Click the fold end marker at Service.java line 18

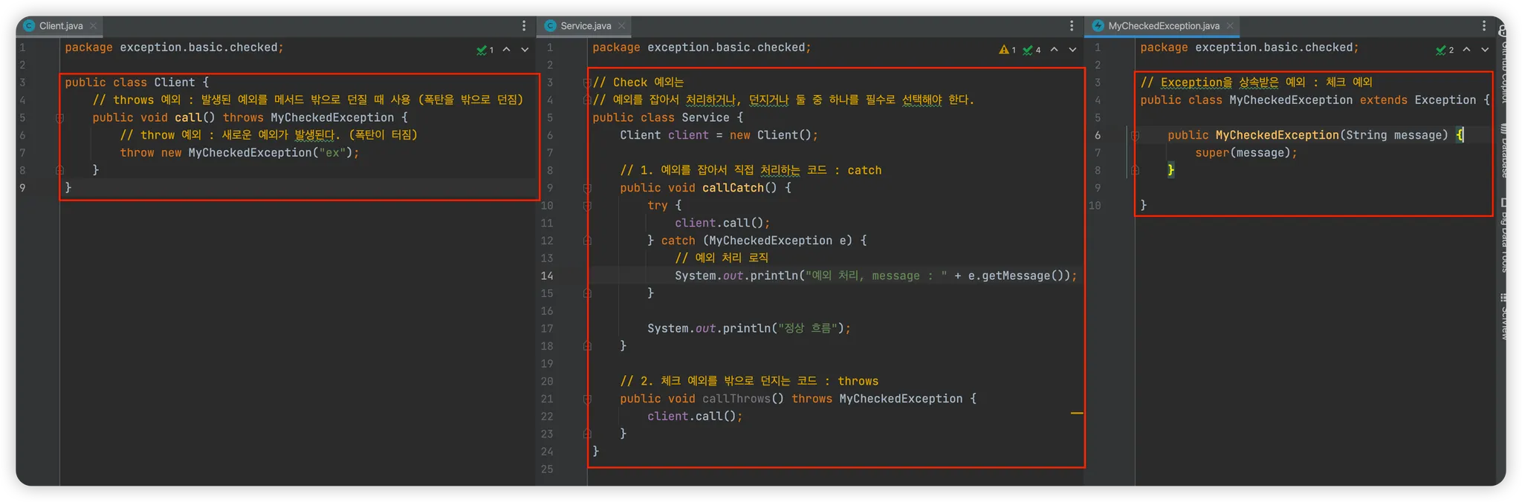coord(587,346)
